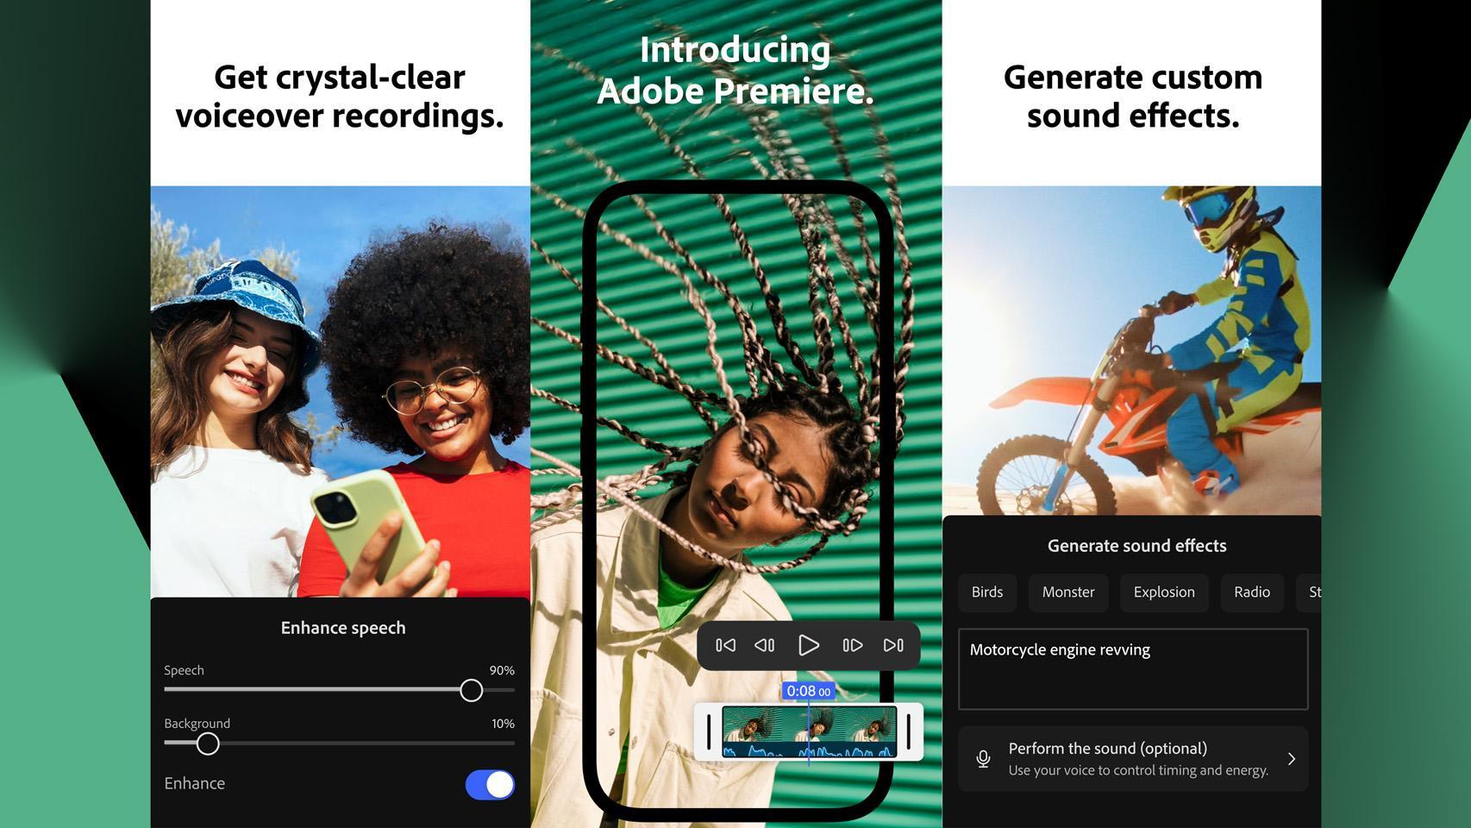This screenshot has height=828, width=1471.
Task: Click the Speech slider handle at 90%
Action: [x=471, y=690]
